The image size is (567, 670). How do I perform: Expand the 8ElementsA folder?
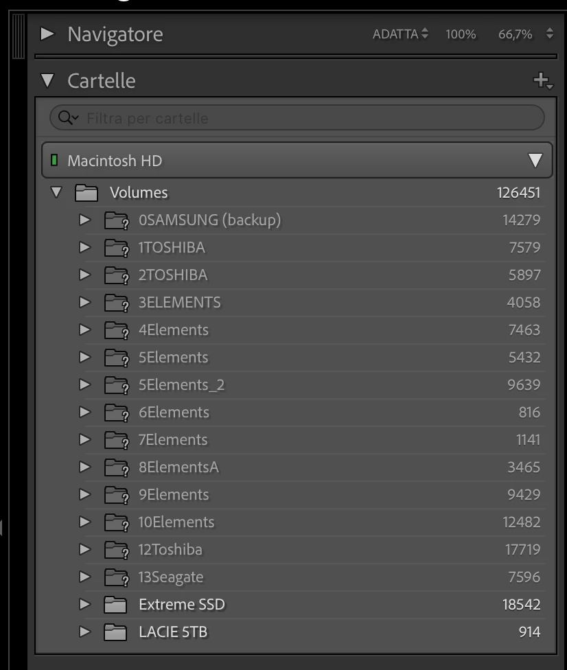pos(85,467)
